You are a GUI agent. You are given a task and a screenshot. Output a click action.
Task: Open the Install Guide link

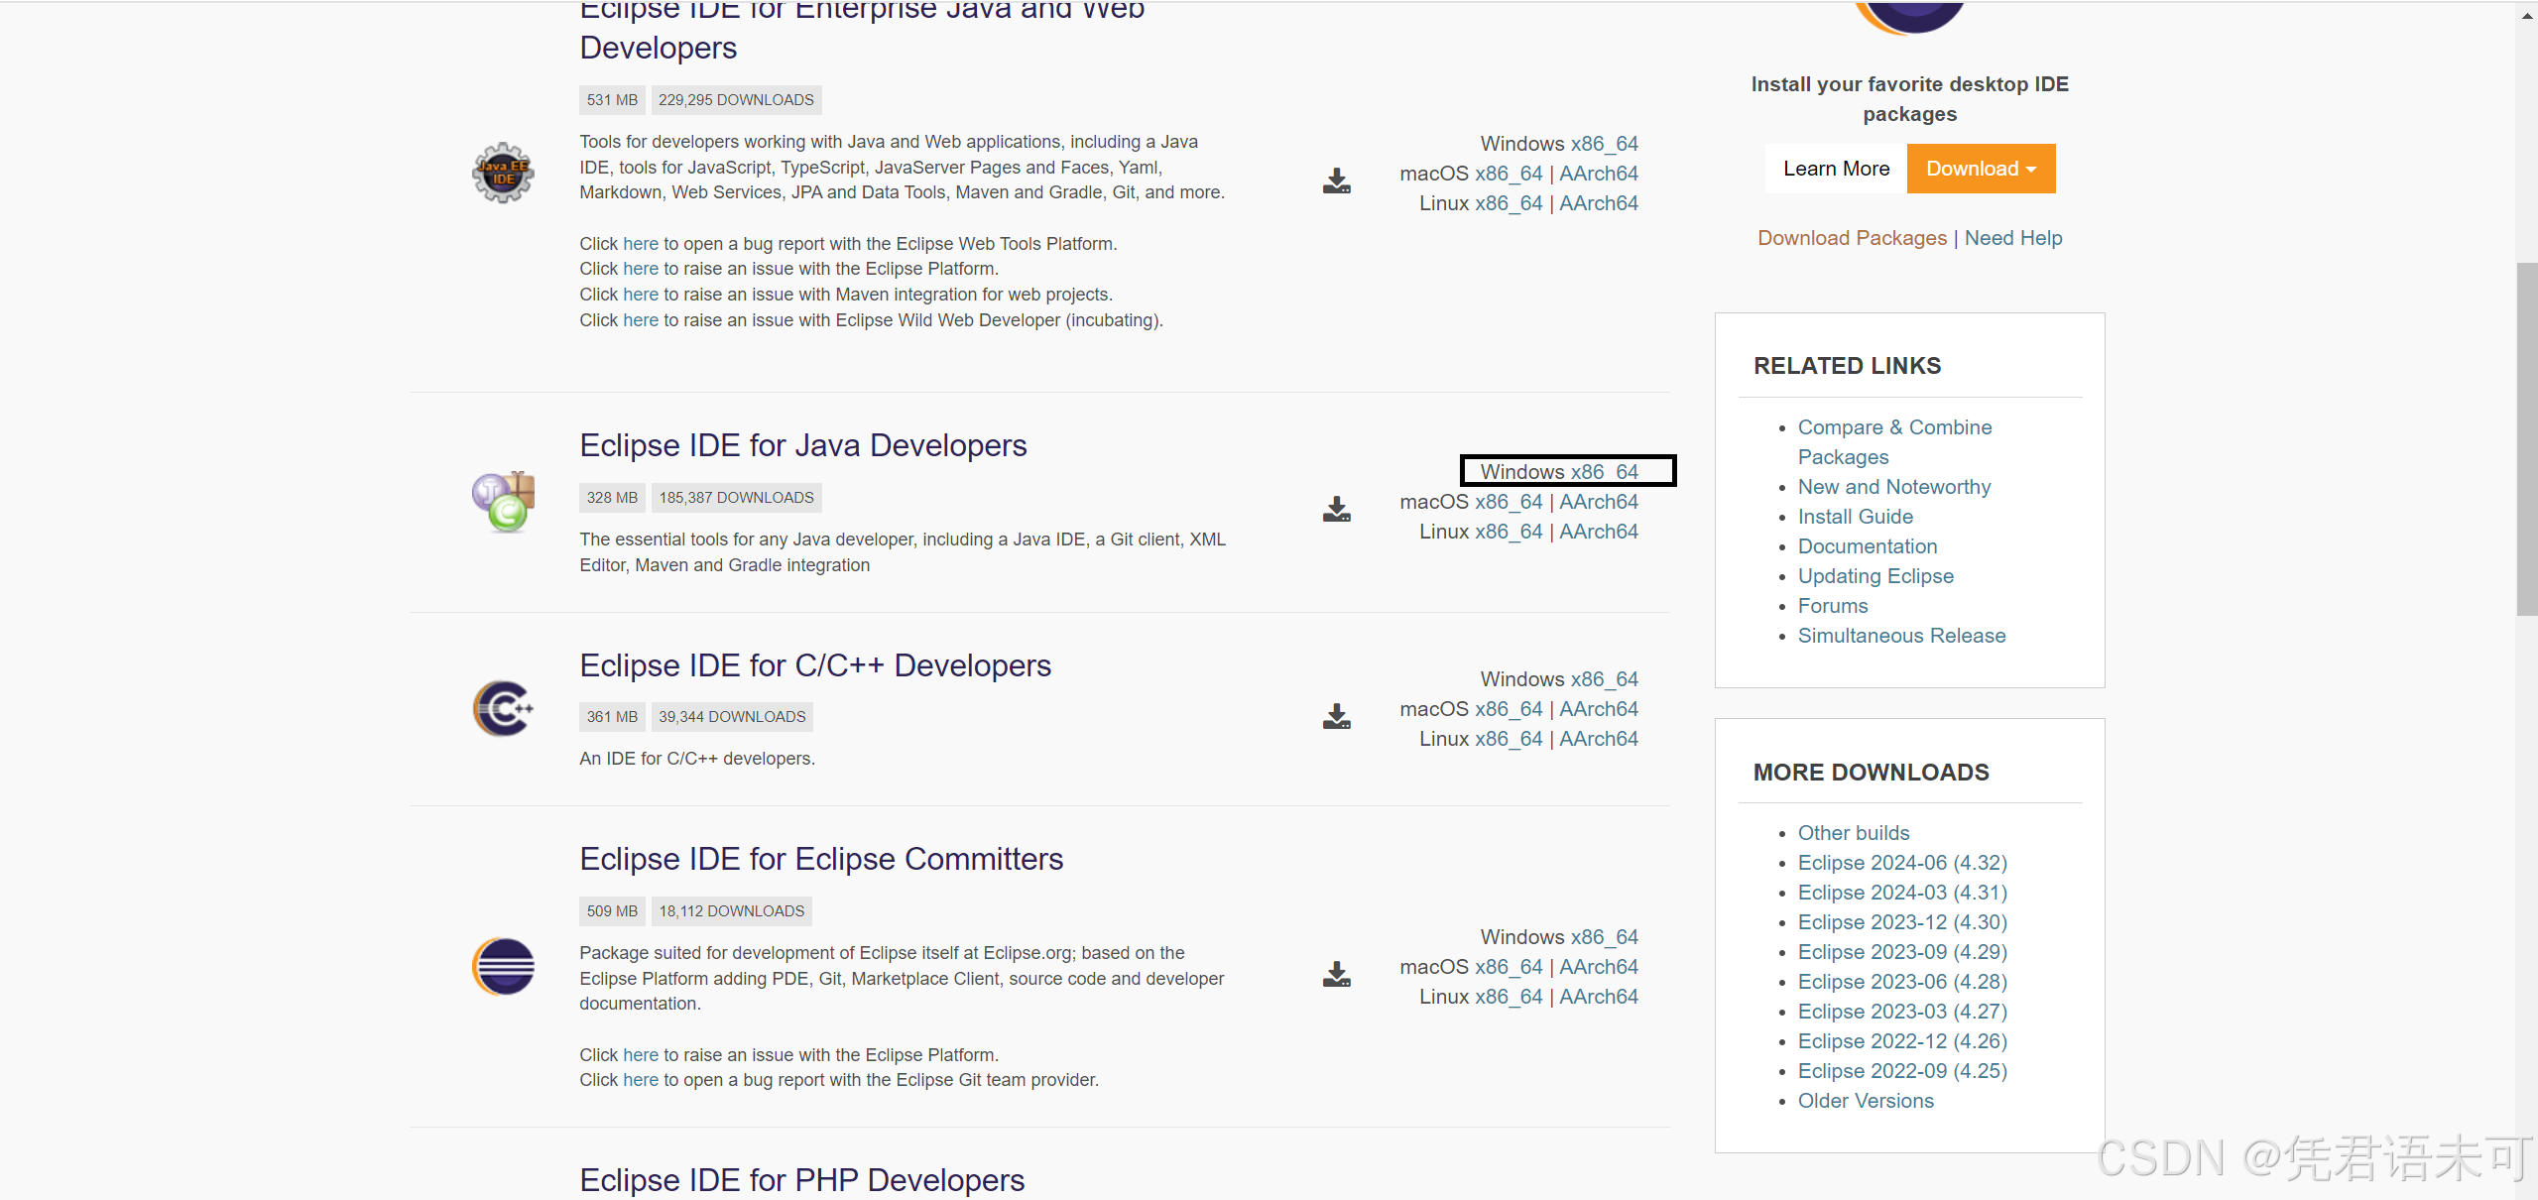coord(1856,517)
